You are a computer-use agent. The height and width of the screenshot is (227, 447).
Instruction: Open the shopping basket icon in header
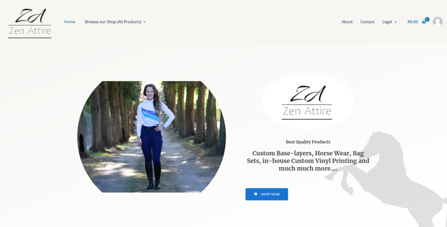(x=423, y=22)
